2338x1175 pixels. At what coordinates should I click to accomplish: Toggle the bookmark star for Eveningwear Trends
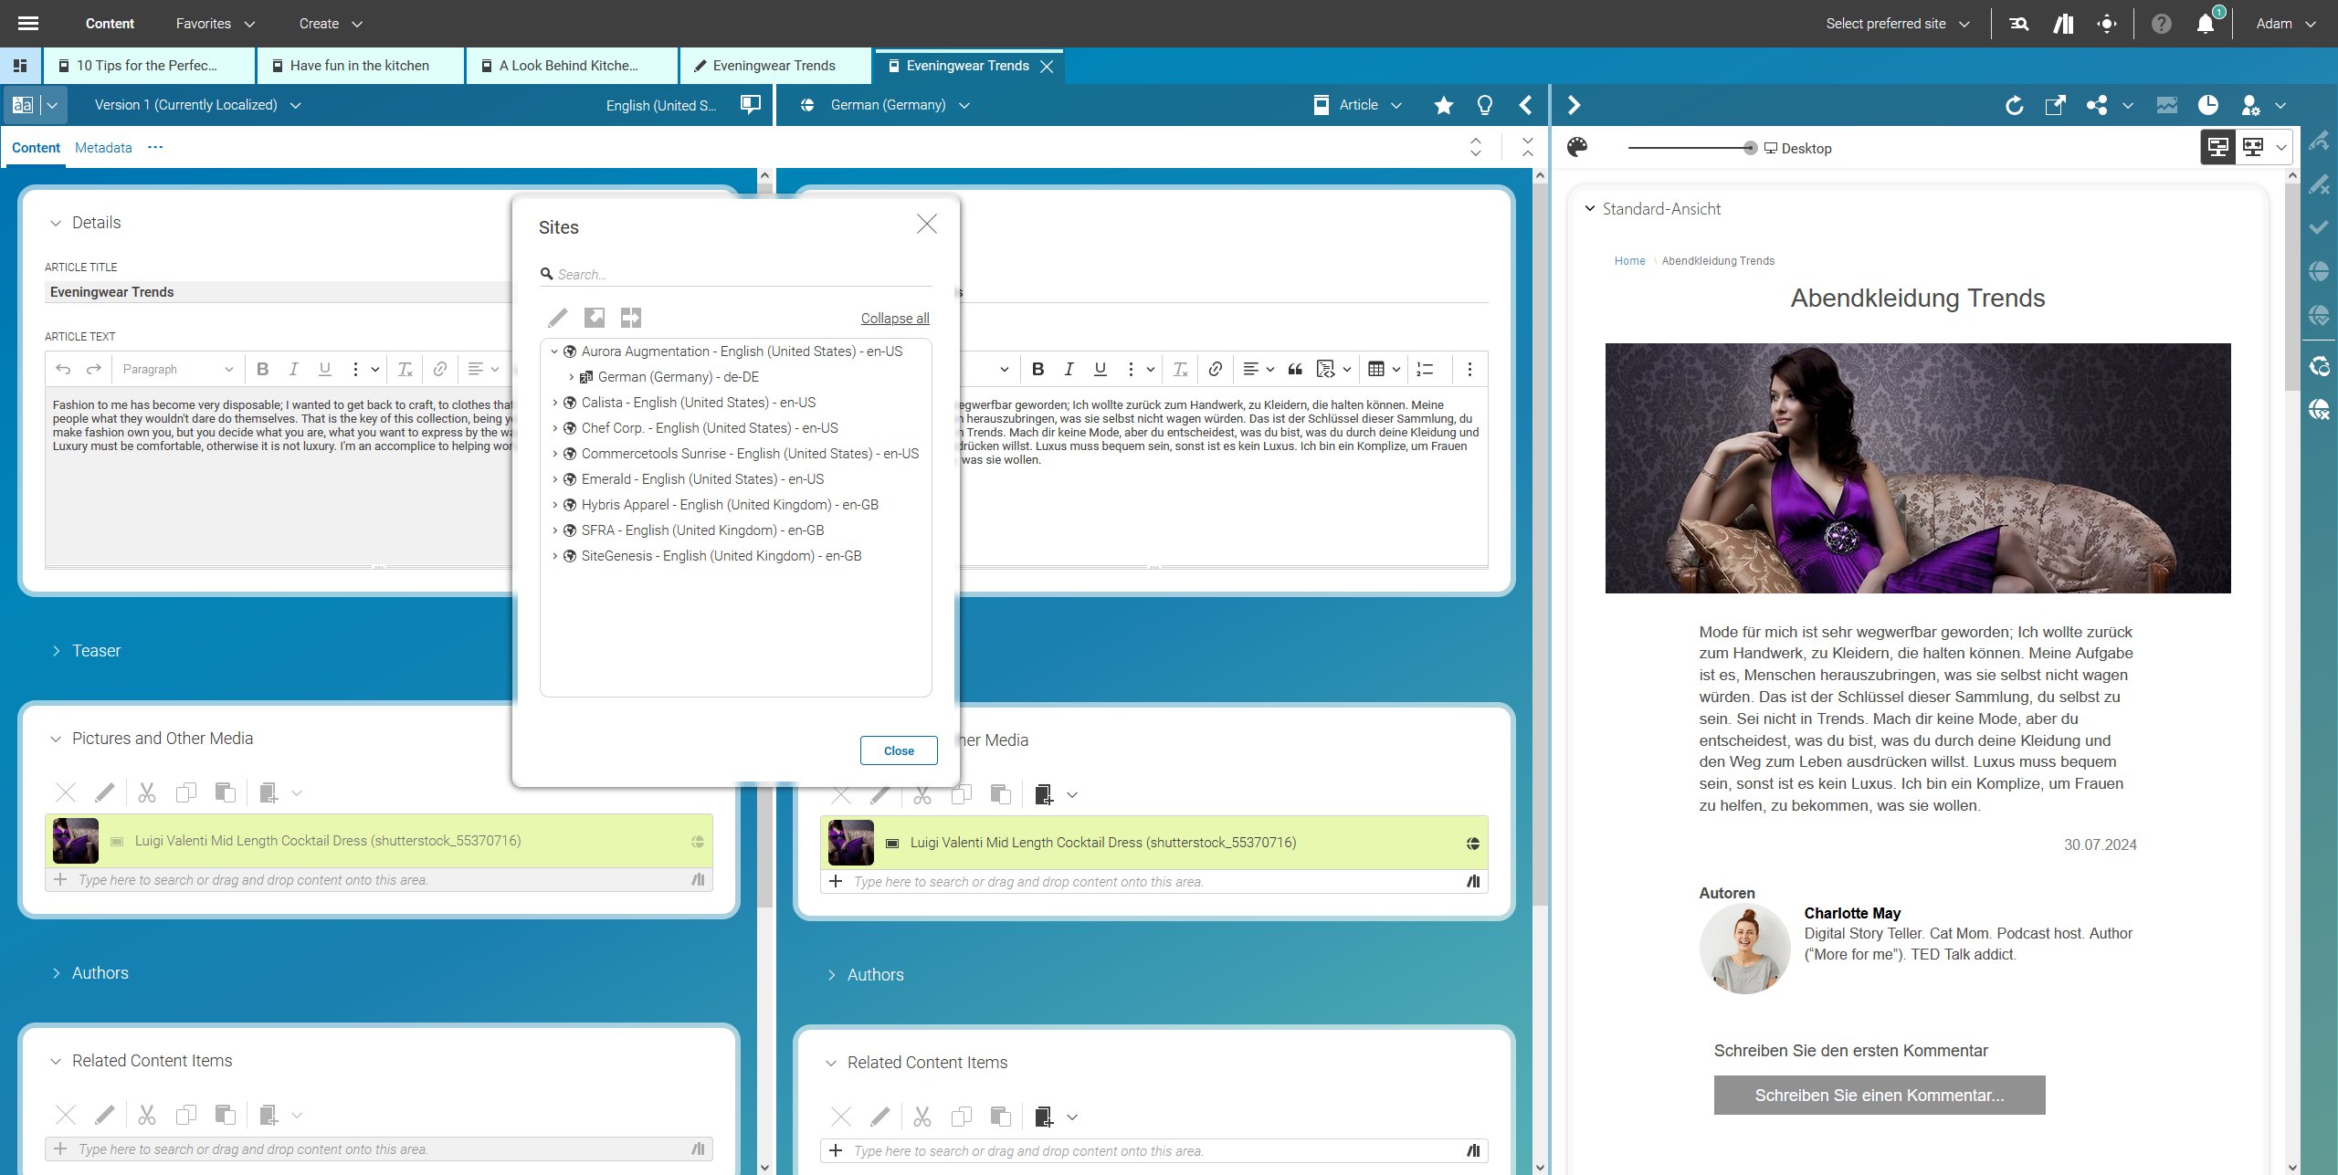point(1443,105)
